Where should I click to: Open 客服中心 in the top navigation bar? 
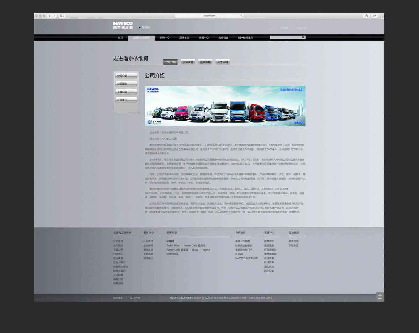pos(204,38)
